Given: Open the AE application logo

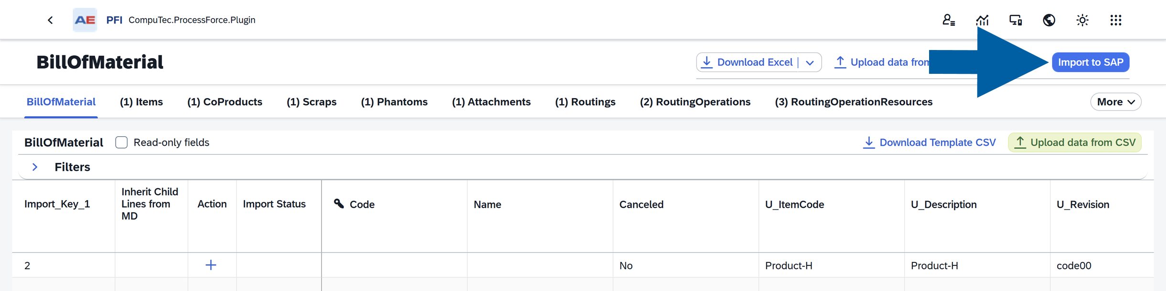Looking at the screenshot, I should pos(85,20).
